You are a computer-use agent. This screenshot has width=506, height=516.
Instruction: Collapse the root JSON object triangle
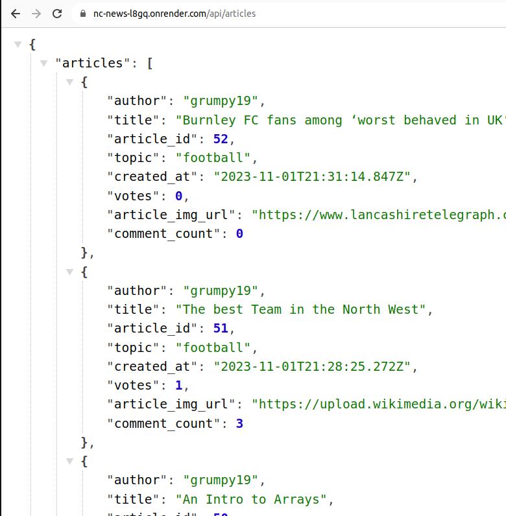pyautogui.click(x=18, y=44)
